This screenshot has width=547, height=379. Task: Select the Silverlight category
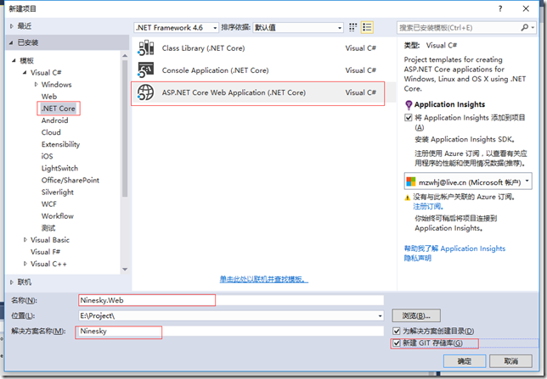coord(58,192)
